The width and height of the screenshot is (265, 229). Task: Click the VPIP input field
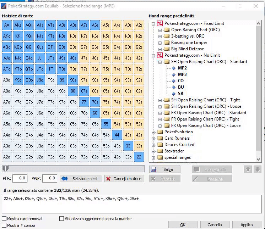click(50, 178)
